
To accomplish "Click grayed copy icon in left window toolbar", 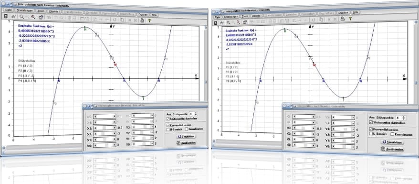I will point(122,20).
